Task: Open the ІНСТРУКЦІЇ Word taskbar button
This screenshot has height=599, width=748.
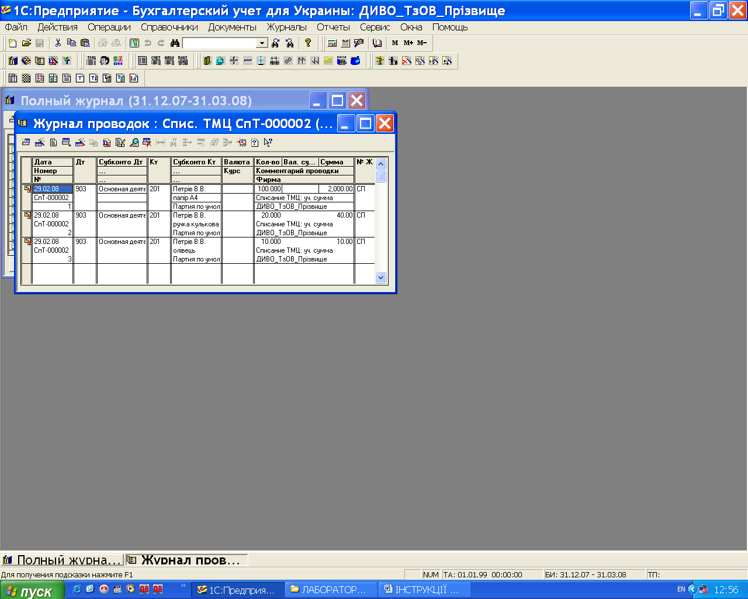Action: coord(424,590)
